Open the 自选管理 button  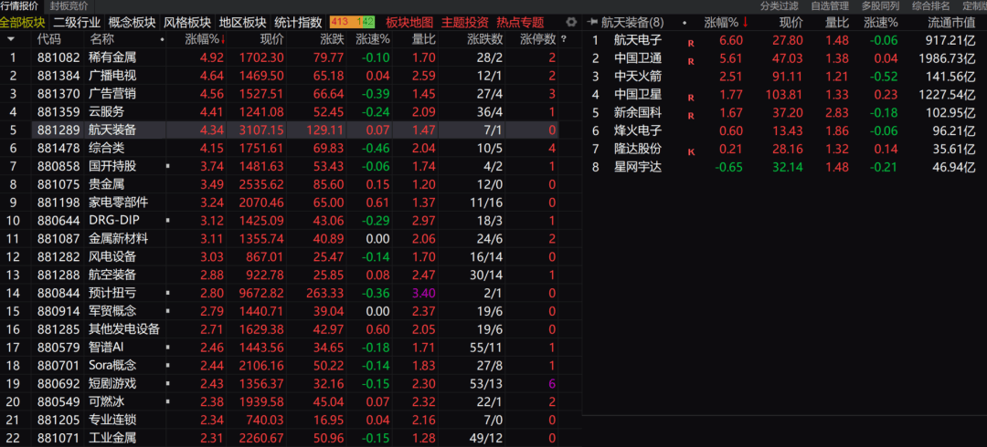pyautogui.click(x=829, y=5)
